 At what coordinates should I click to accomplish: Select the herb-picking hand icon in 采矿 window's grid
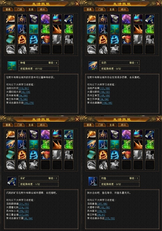pos(11,145)
